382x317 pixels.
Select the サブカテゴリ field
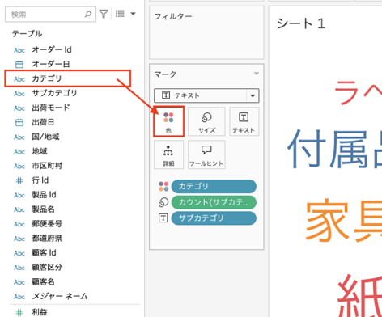click(54, 93)
